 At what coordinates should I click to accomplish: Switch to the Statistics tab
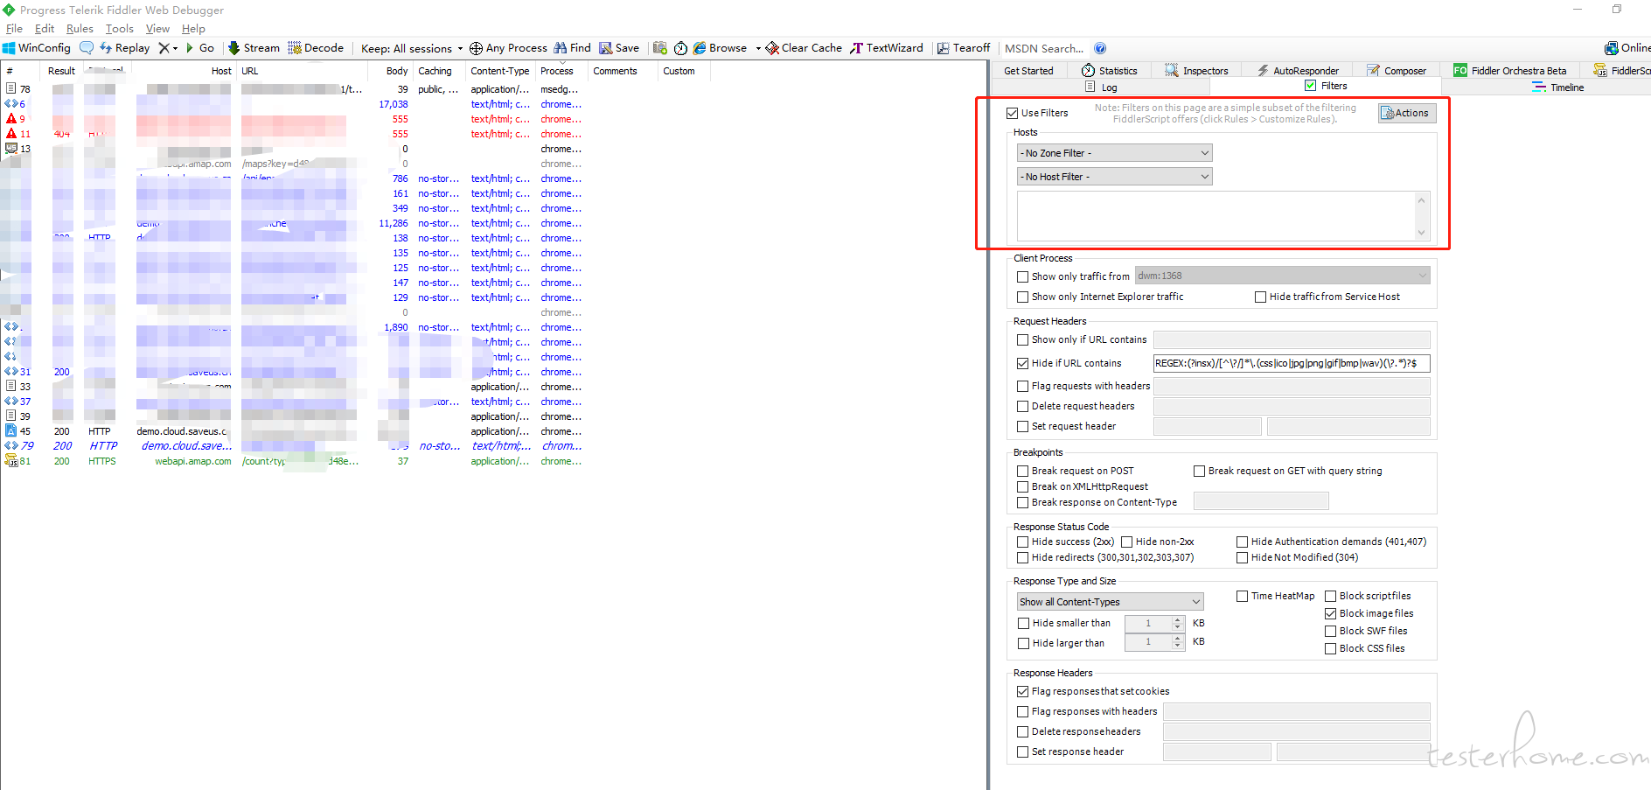click(x=1110, y=71)
